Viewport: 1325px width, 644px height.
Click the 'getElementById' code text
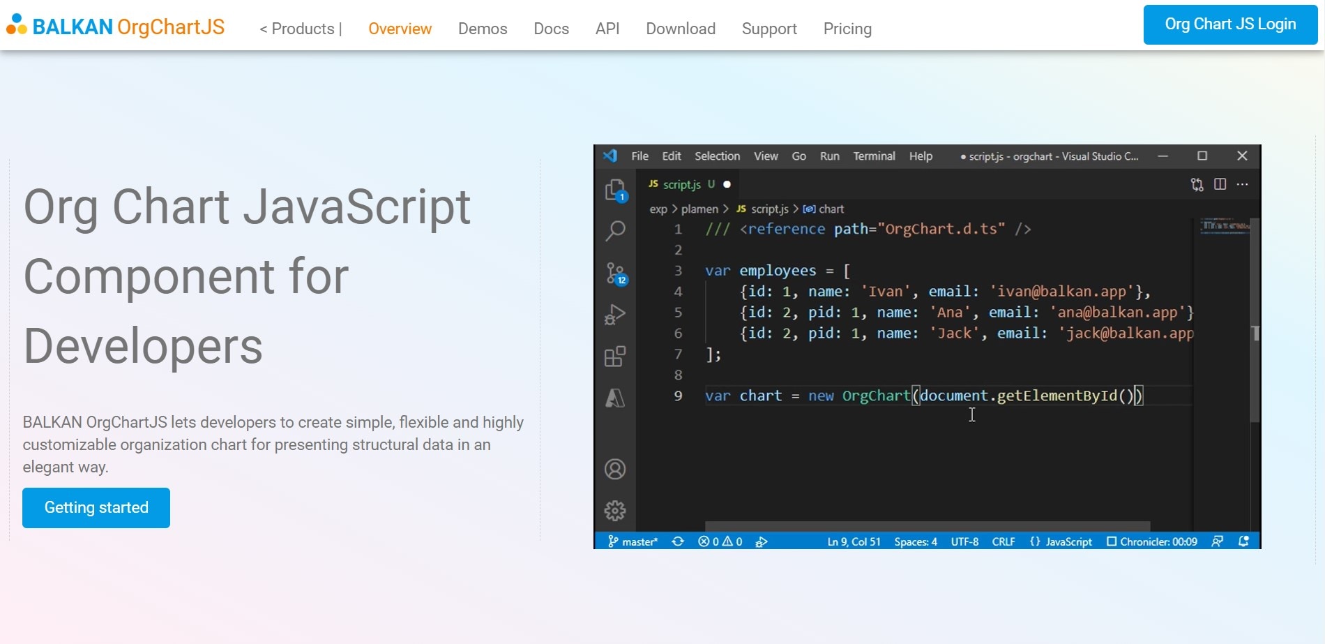1057,396
